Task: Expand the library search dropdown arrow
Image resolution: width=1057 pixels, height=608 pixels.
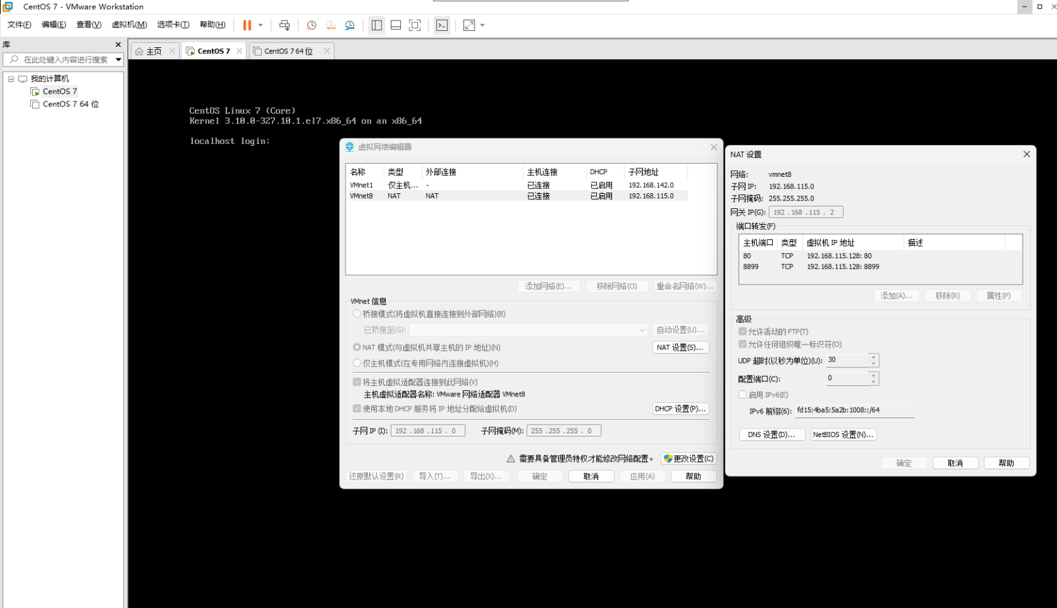Action: point(118,60)
